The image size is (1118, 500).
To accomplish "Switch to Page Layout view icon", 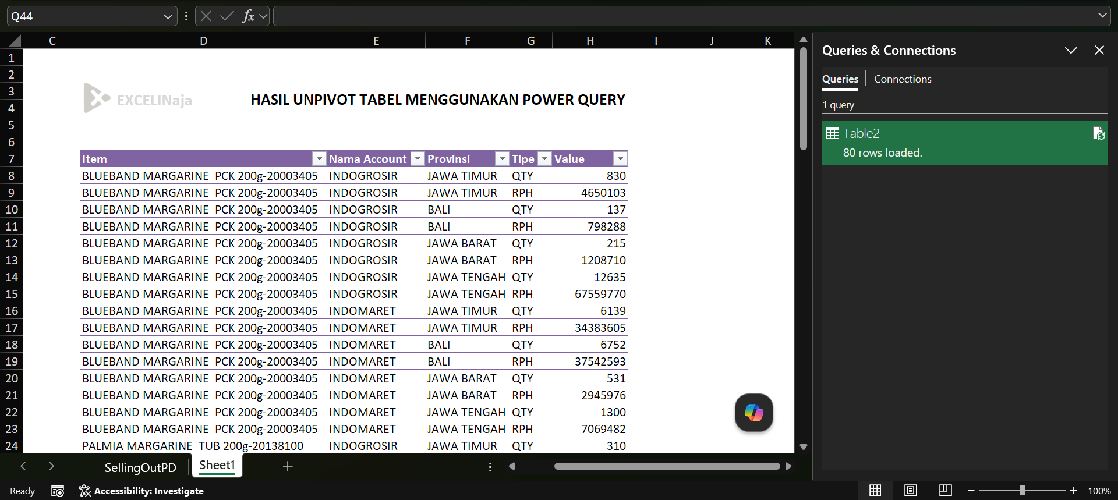I will (911, 491).
